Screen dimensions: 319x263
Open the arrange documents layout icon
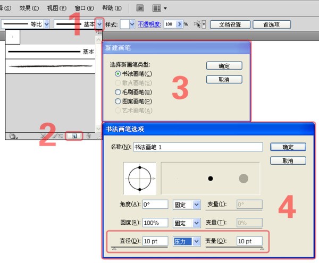(x=157, y=8)
